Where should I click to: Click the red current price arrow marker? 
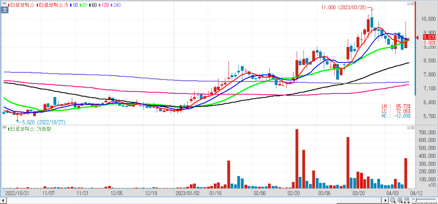tap(418, 38)
